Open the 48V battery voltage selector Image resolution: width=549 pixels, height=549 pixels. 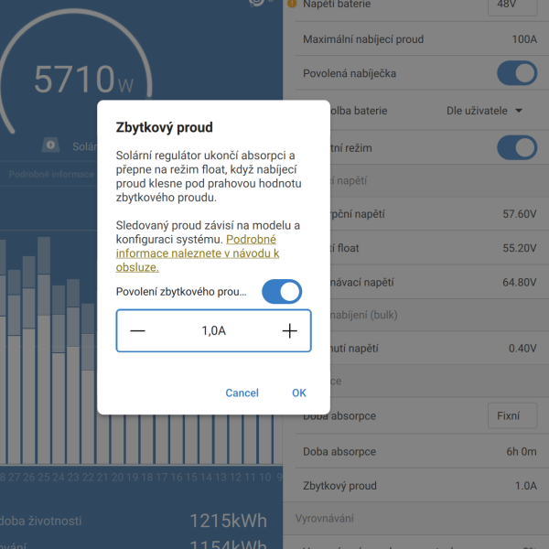click(x=512, y=6)
